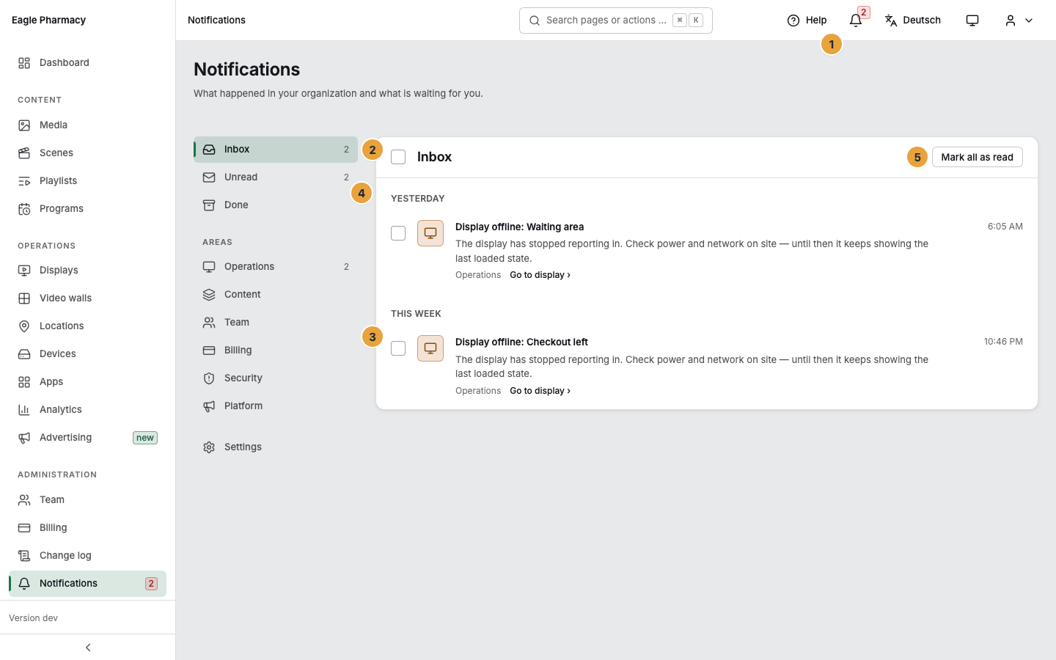The height and width of the screenshot is (660, 1056).
Task: Check the Waiting area notification checkbox
Action: click(398, 233)
